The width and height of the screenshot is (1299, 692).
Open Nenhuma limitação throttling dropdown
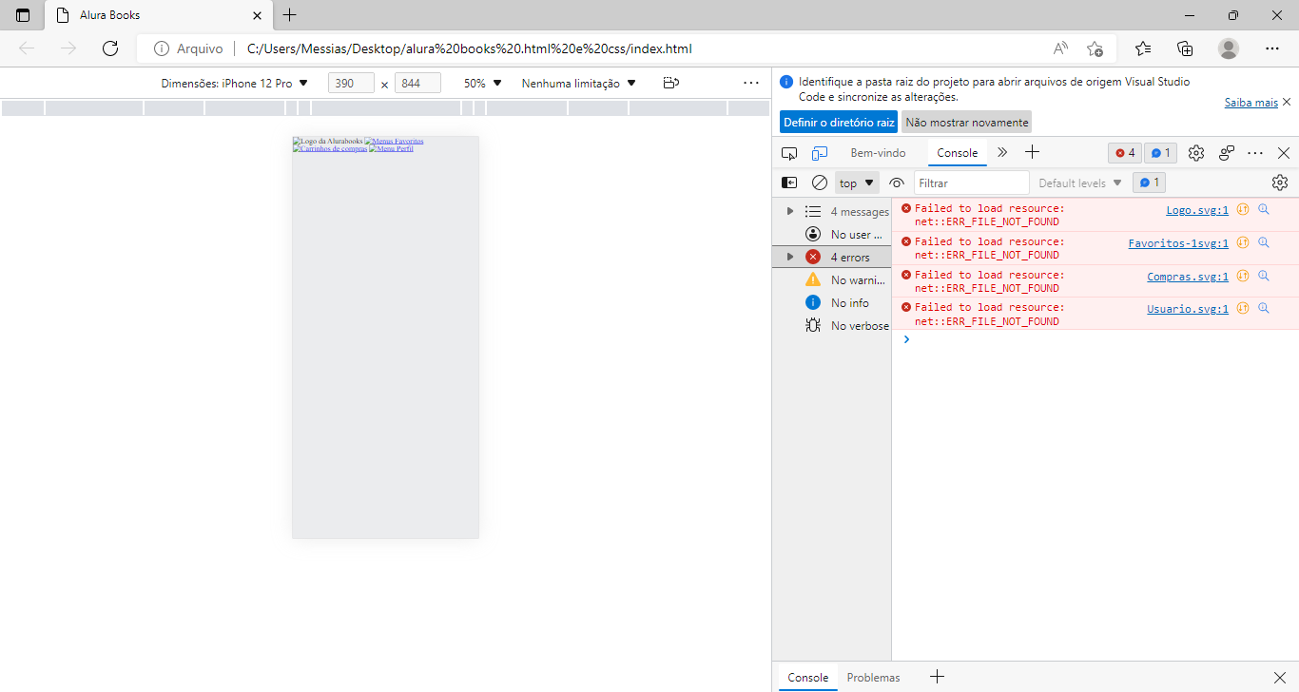pos(578,83)
